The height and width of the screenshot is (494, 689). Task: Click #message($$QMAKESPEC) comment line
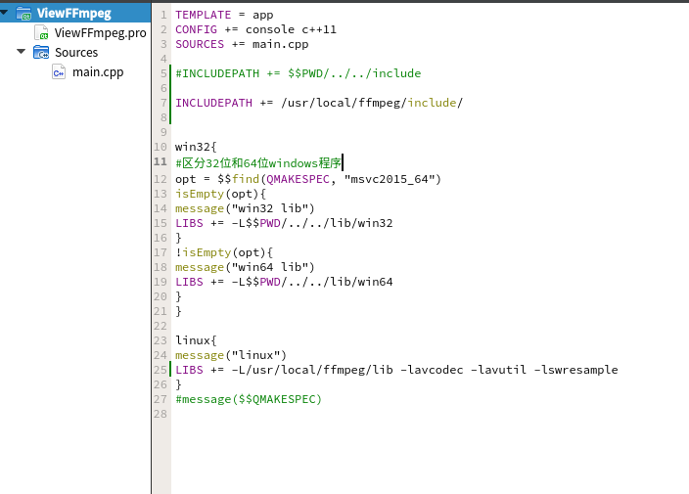click(x=249, y=399)
